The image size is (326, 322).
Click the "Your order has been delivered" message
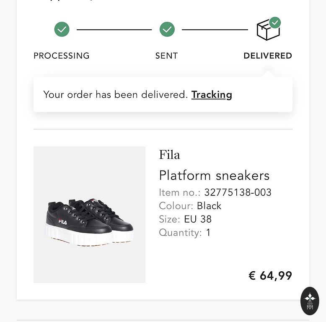coord(115,95)
